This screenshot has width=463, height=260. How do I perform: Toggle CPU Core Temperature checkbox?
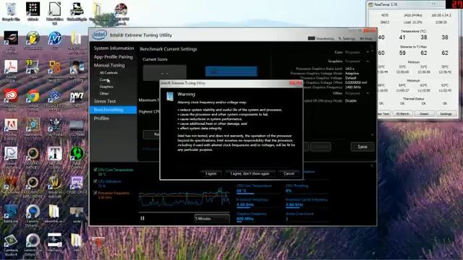click(x=95, y=170)
